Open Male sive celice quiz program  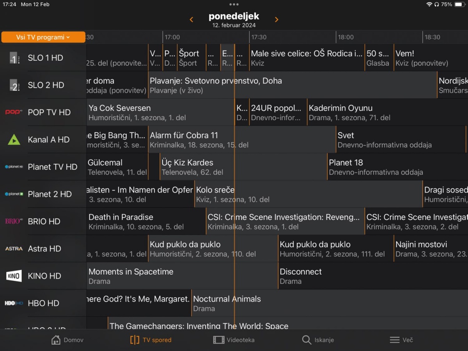(307, 58)
